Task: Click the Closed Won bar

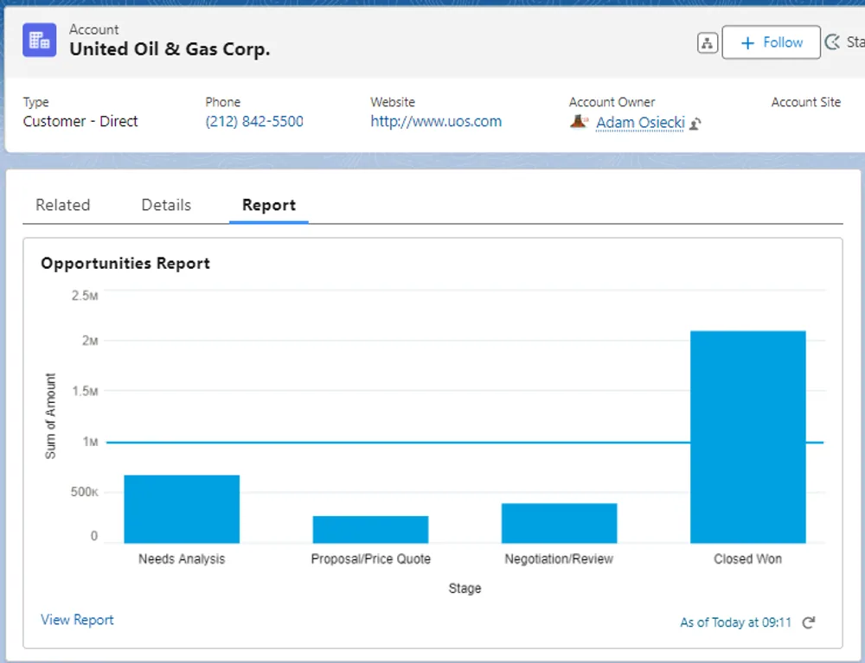Action: 747,437
